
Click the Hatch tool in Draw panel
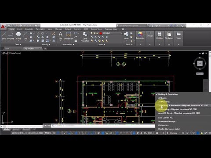click(31, 41)
